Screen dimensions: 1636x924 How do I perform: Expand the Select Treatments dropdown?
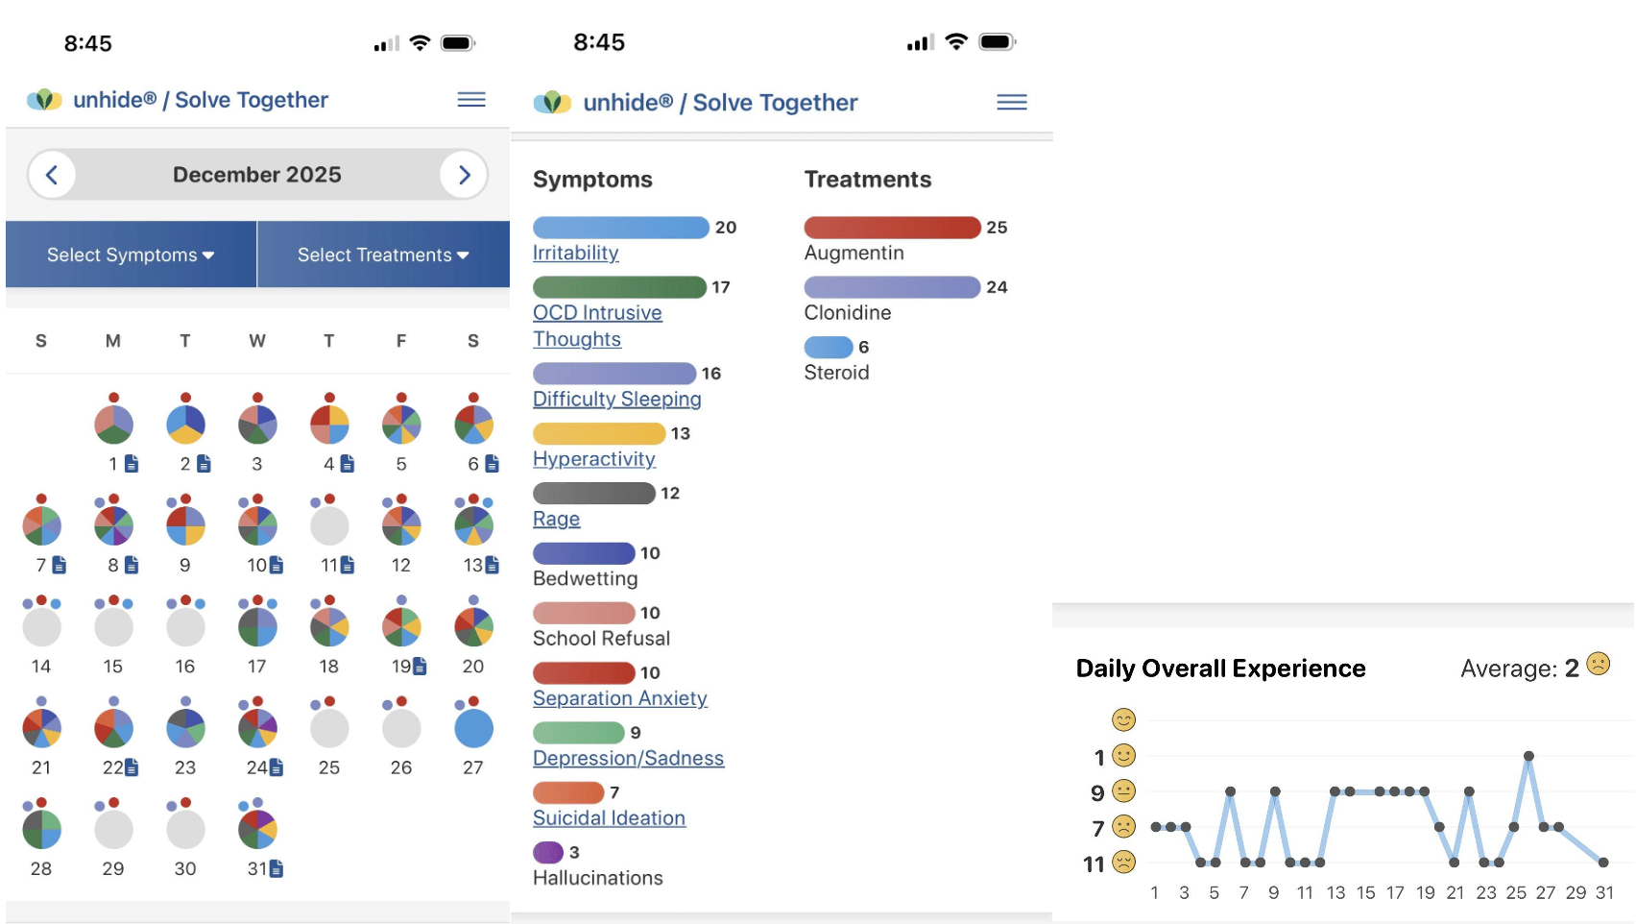pos(383,255)
